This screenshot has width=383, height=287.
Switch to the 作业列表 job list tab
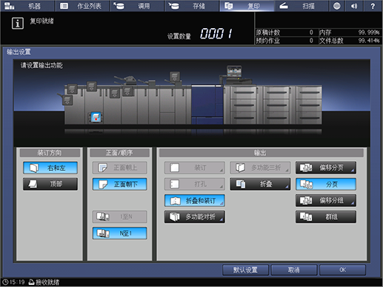pyautogui.click(x=82, y=6)
